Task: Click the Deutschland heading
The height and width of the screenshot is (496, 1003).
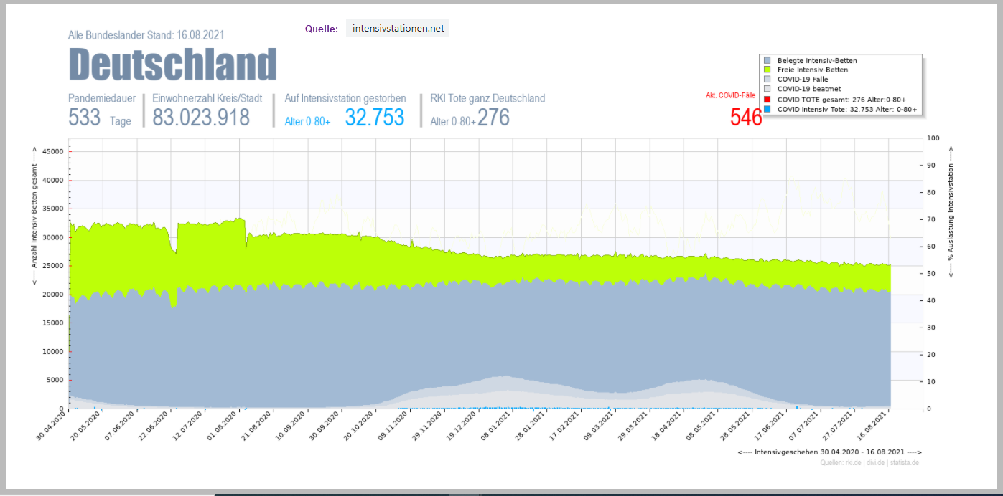Action: click(172, 65)
